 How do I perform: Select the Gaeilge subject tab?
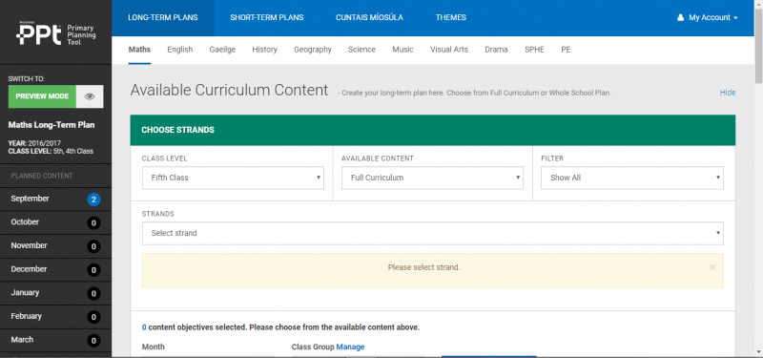(x=222, y=50)
